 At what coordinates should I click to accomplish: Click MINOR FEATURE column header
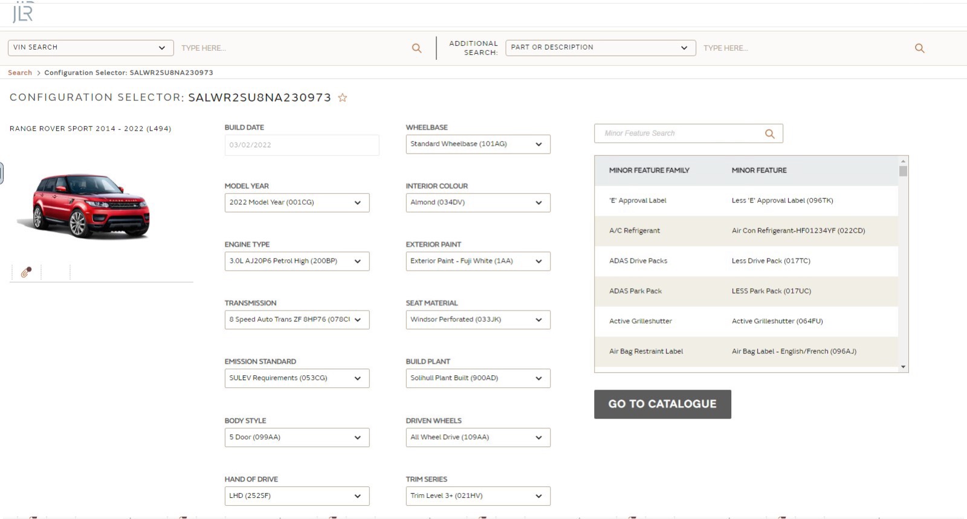pos(759,170)
